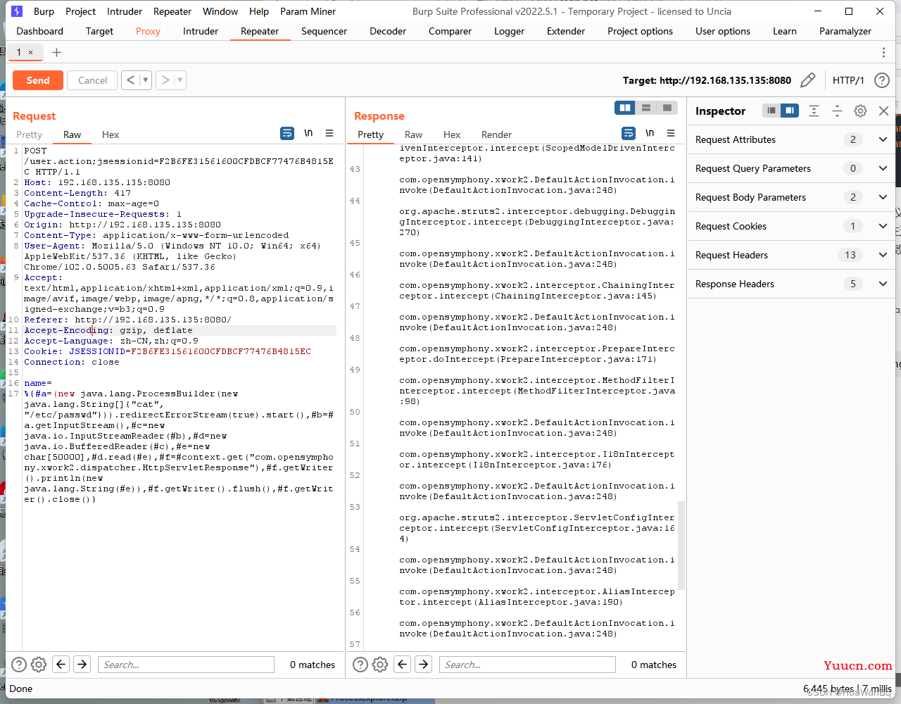901x704 pixels.
Task: Go forward to next request in history
Action: pos(165,80)
